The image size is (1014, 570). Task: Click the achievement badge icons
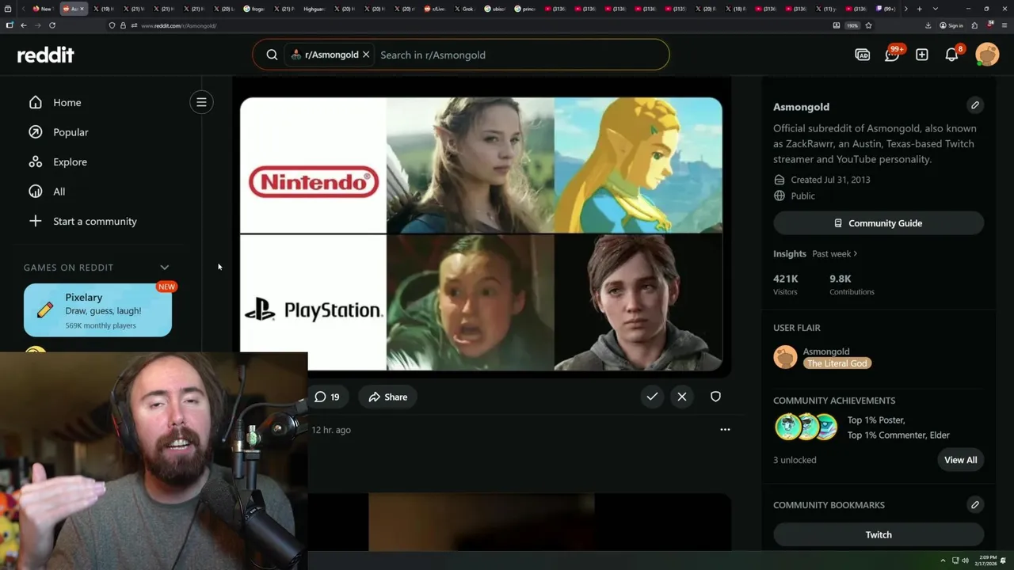click(x=806, y=427)
